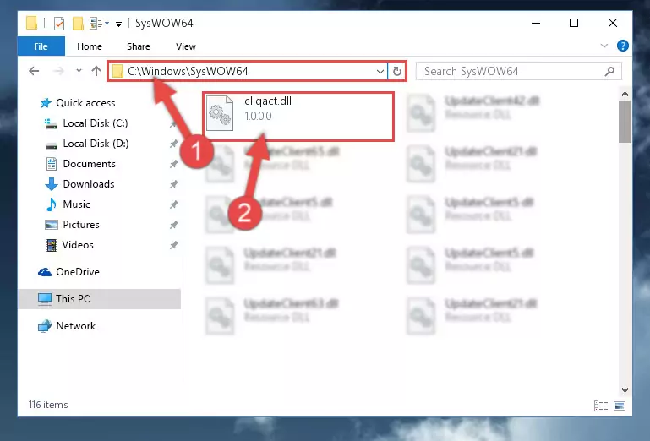Screen dimensions: 650x441
Task: Select Quick access in navigation pane
Action: pos(78,103)
